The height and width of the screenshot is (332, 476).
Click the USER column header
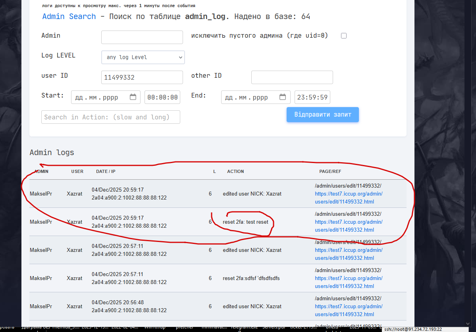click(x=77, y=171)
